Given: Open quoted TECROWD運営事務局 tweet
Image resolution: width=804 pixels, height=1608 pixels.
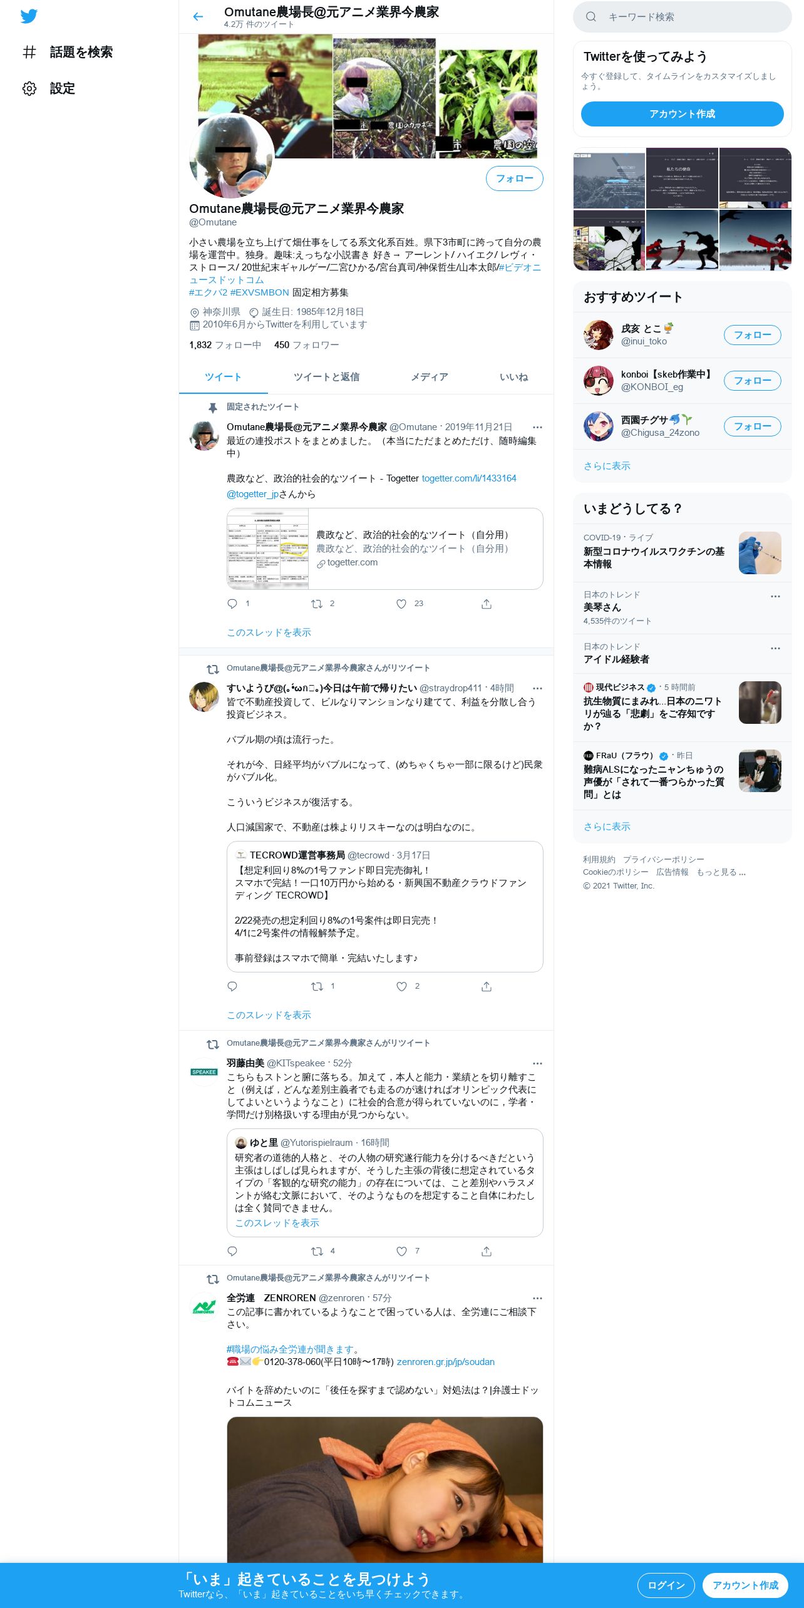Looking at the screenshot, I should point(384,907).
